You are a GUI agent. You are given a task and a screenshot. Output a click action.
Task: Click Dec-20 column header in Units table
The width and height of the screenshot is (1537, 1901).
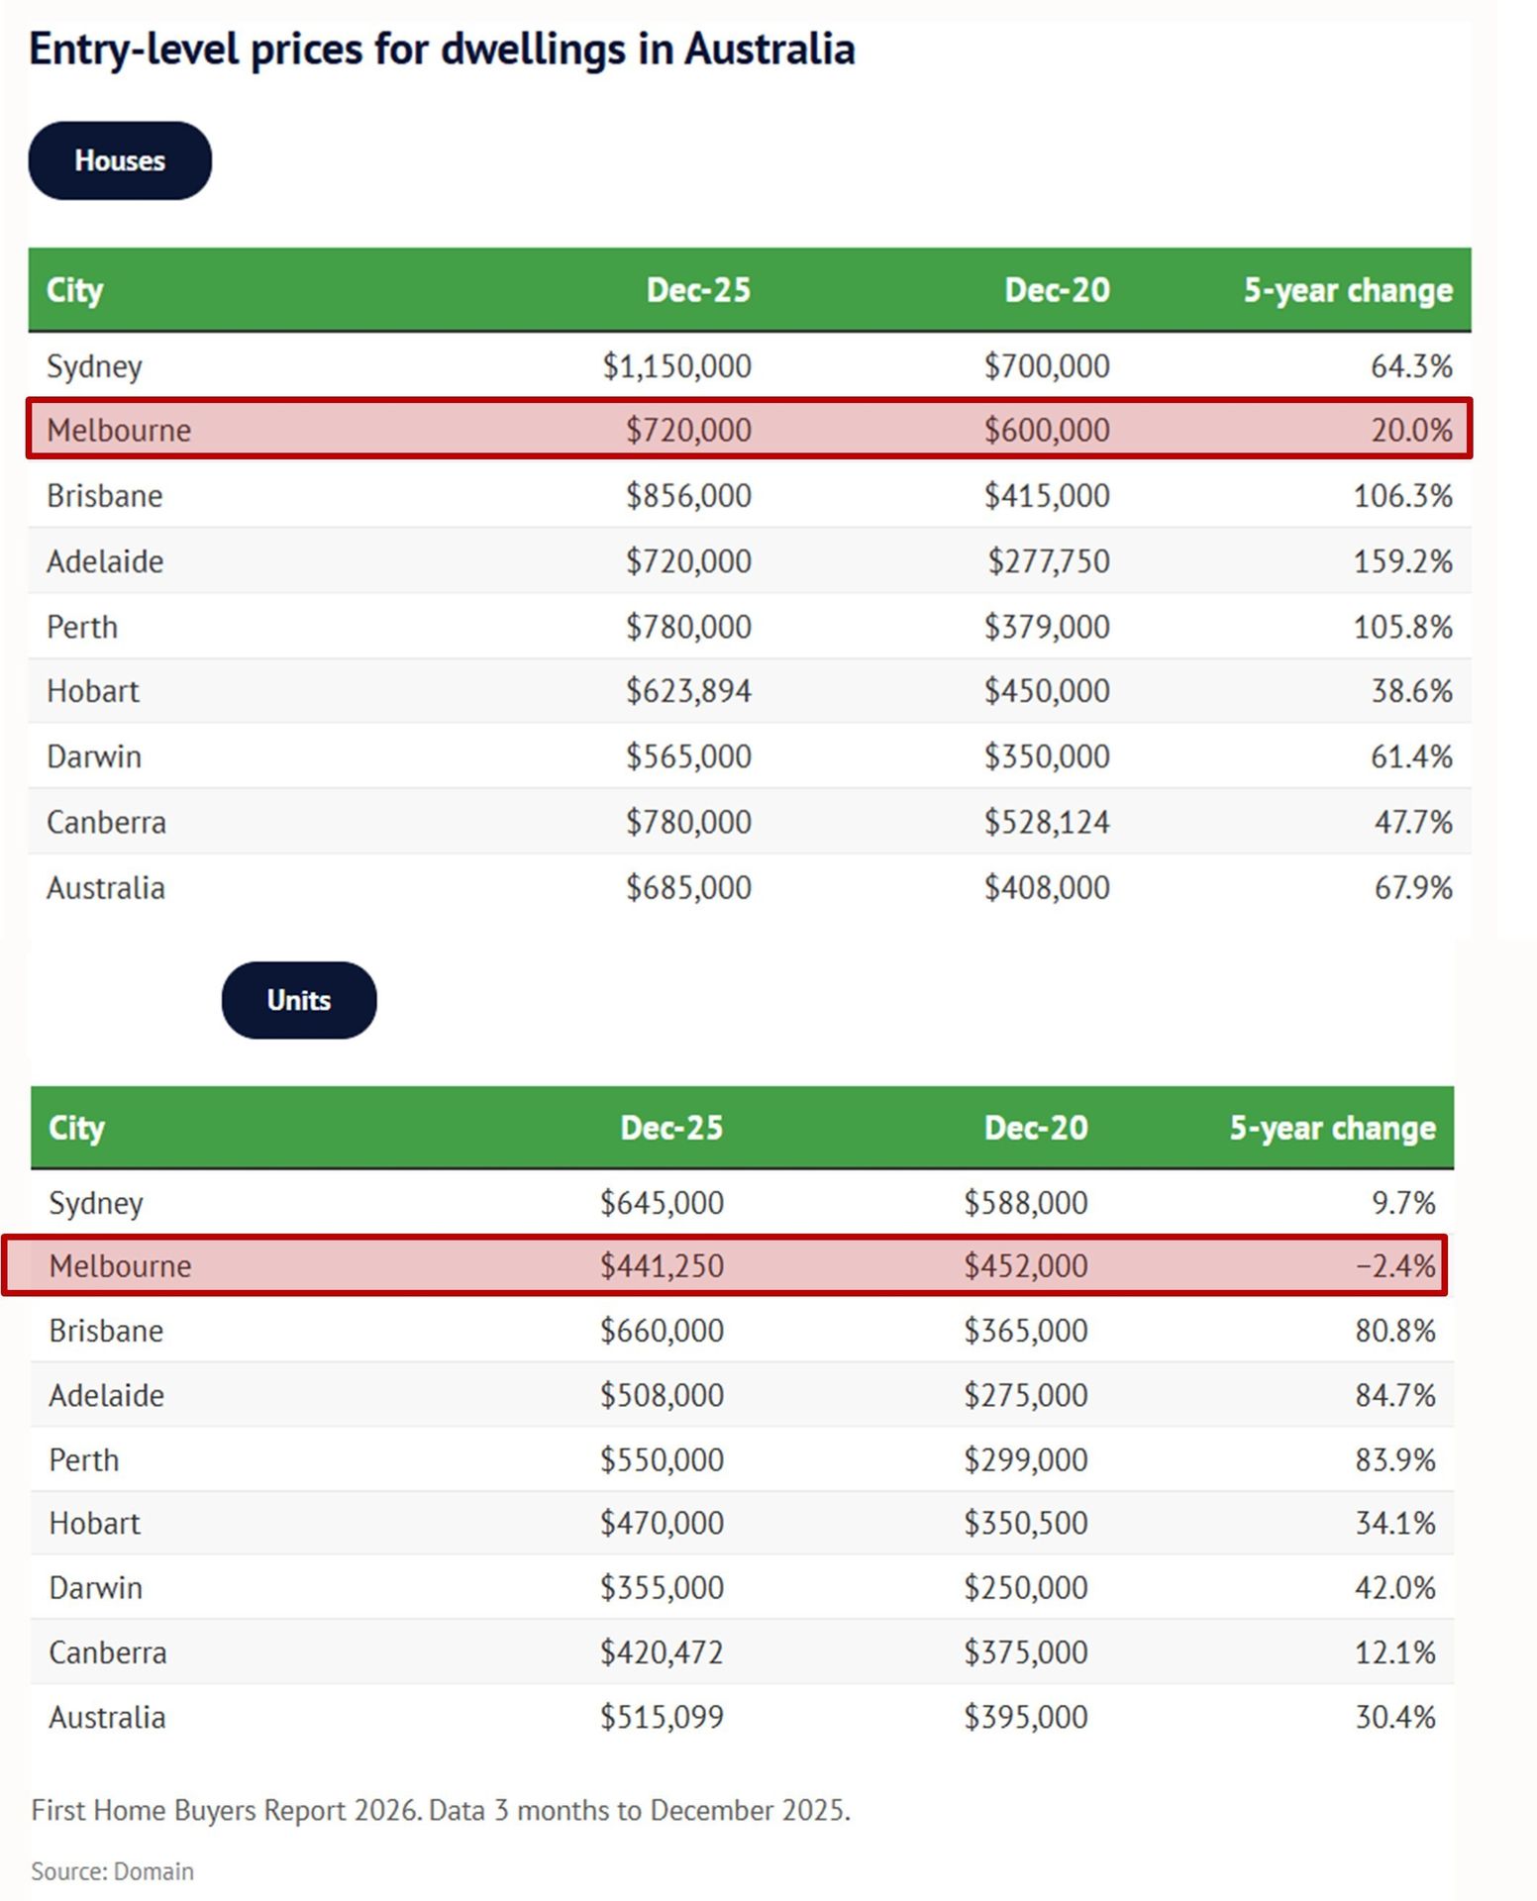[1036, 1128]
